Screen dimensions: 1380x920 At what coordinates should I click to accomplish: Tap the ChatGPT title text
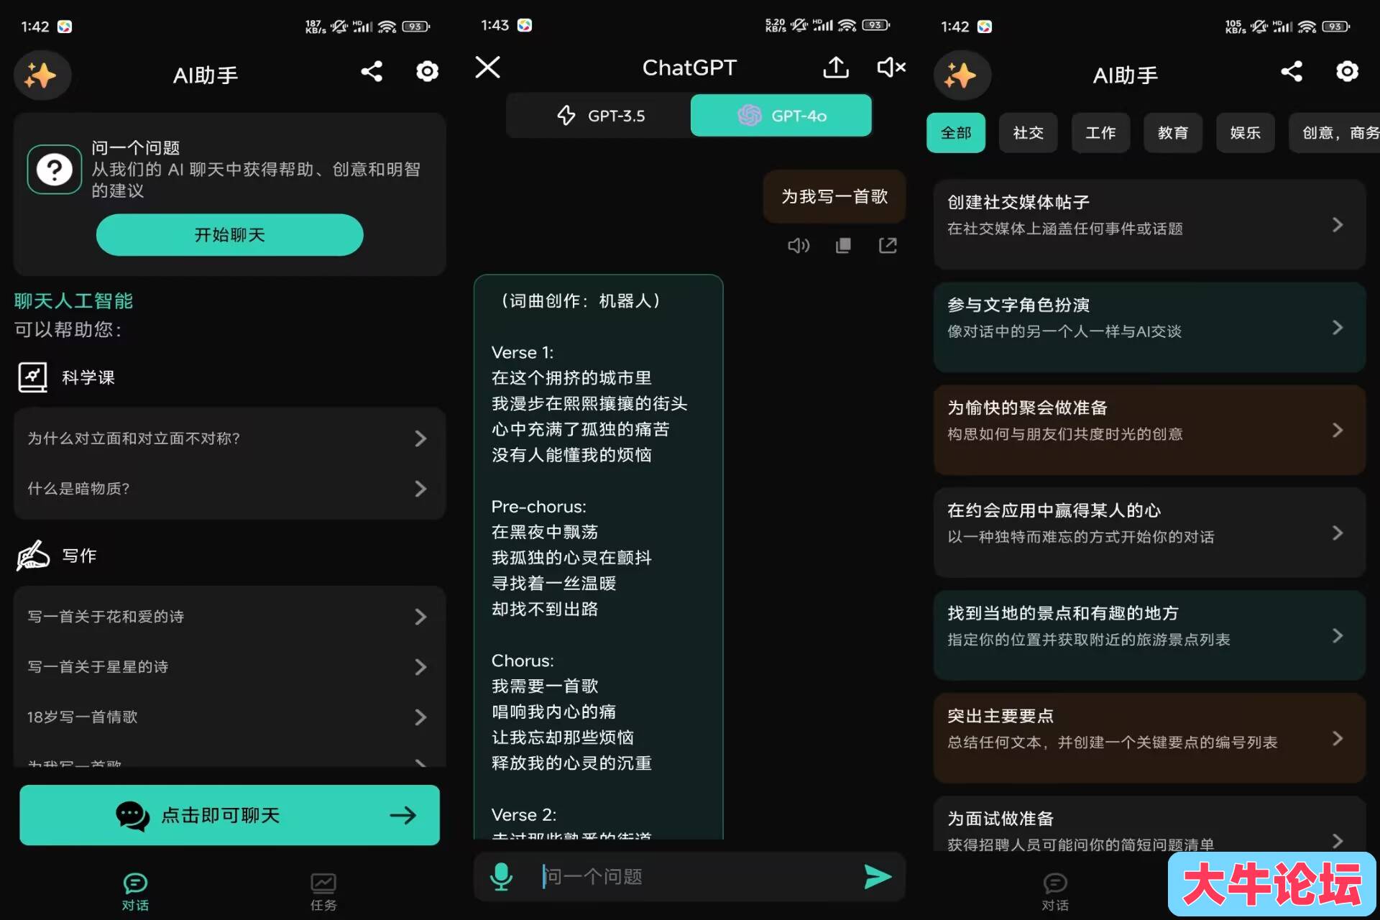pos(689,68)
